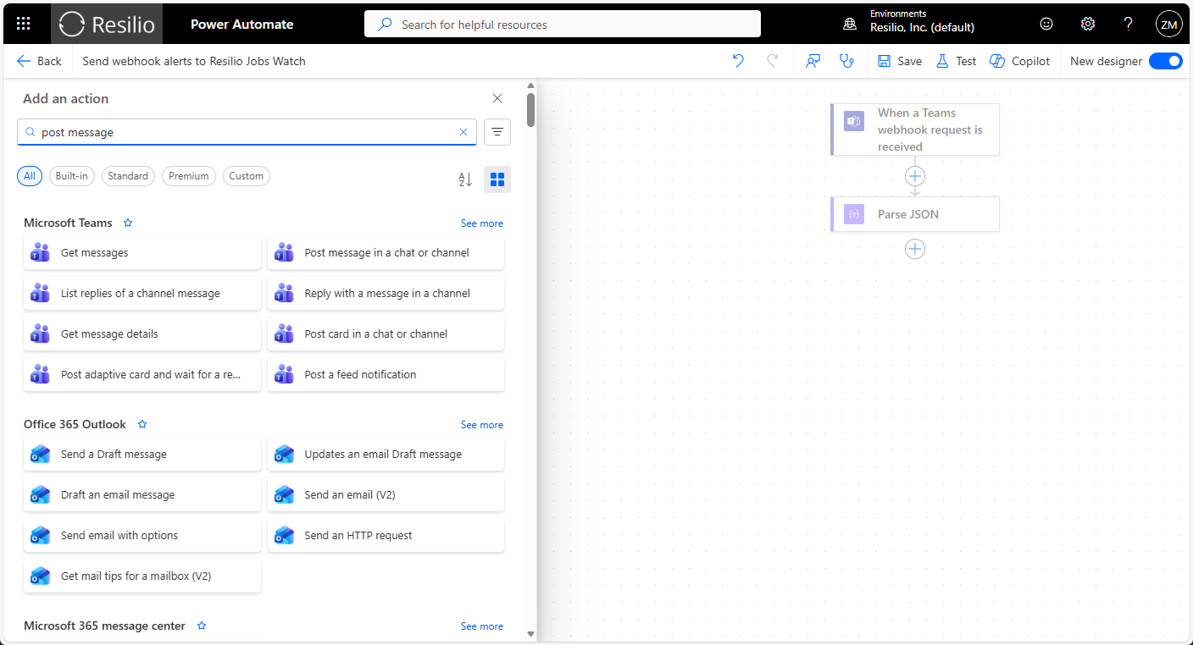
Task: Toggle the New designer switch
Action: [x=1165, y=61]
